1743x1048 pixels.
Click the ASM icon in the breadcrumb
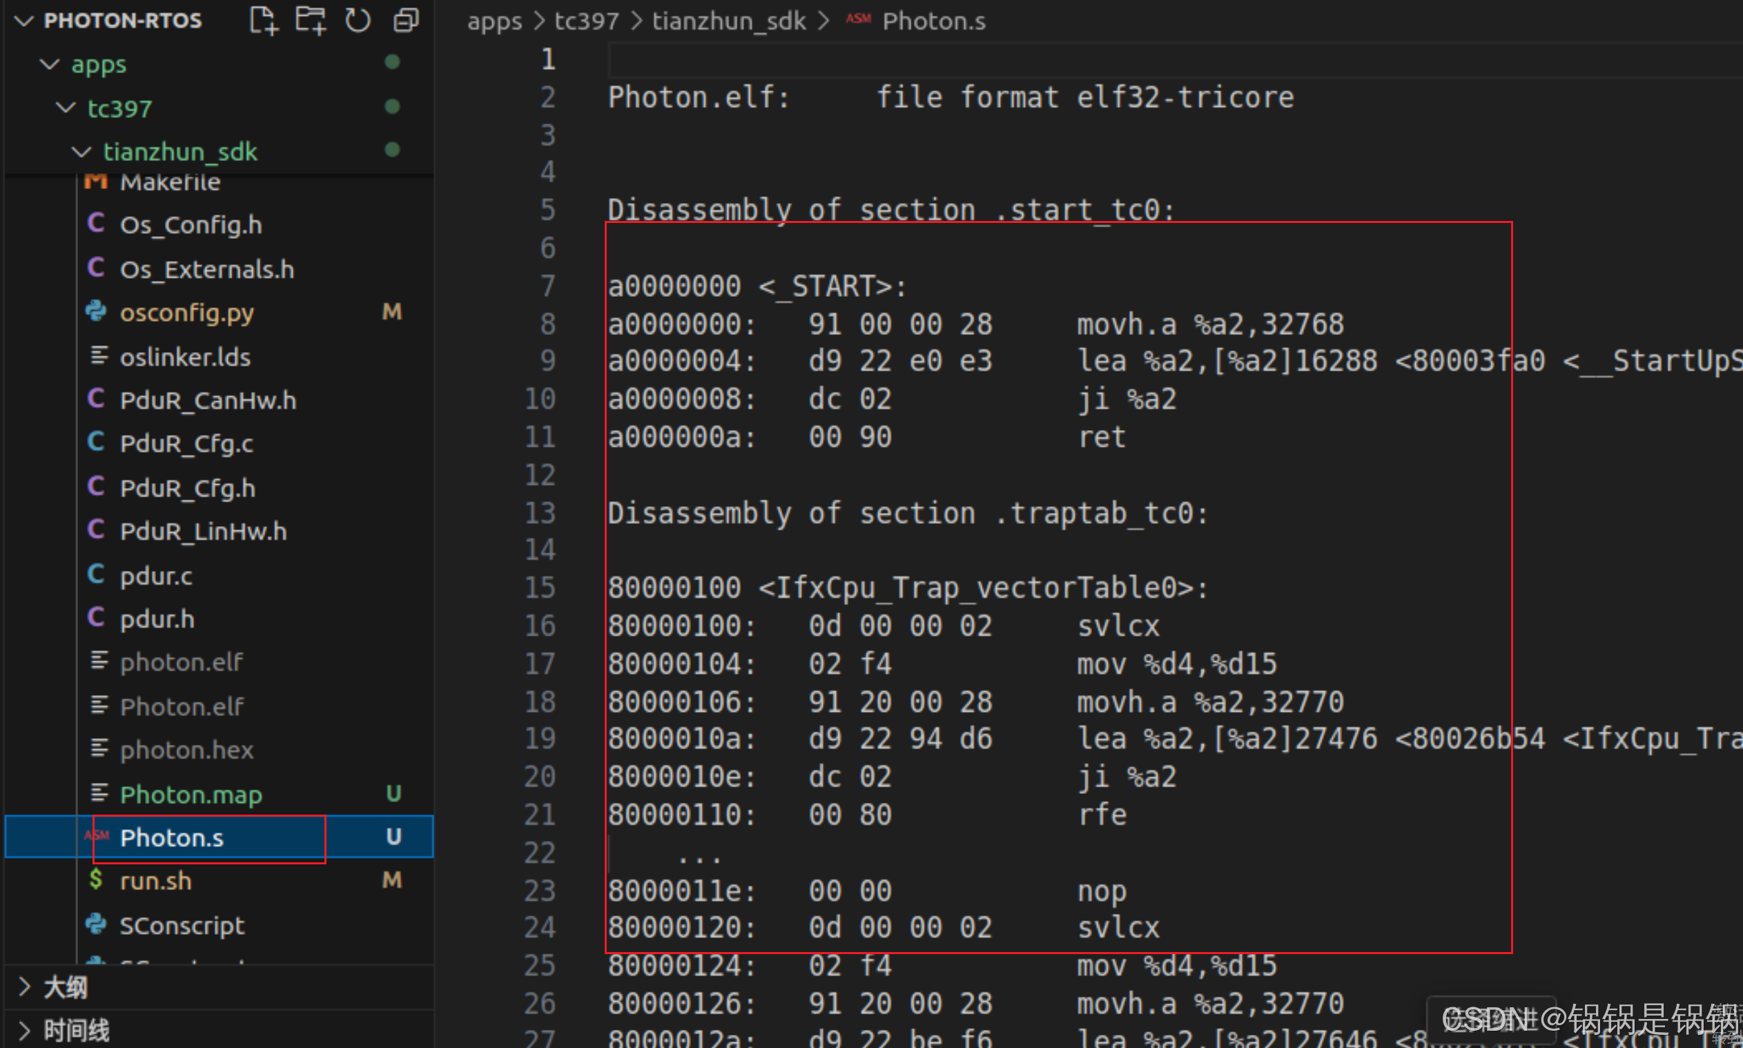858,19
